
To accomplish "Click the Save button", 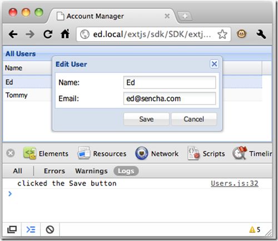I will point(146,119).
